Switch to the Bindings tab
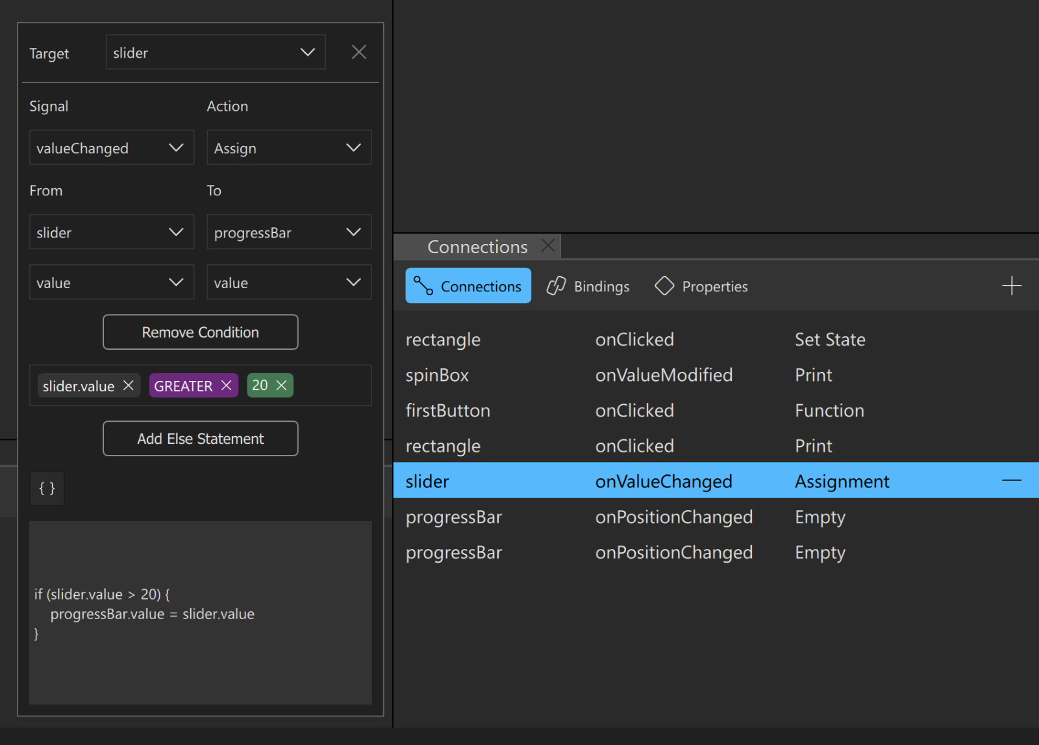The image size is (1039, 745). (588, 286)
